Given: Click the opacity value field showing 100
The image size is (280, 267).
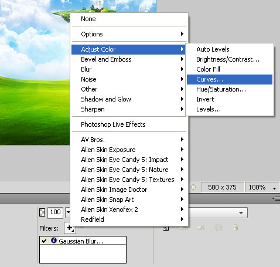Looking at the screenshot, I should 55,212.
